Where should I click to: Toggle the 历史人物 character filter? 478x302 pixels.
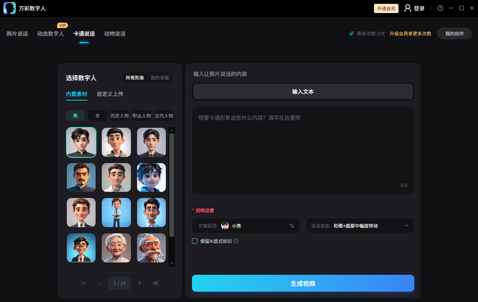click(120, 115)
